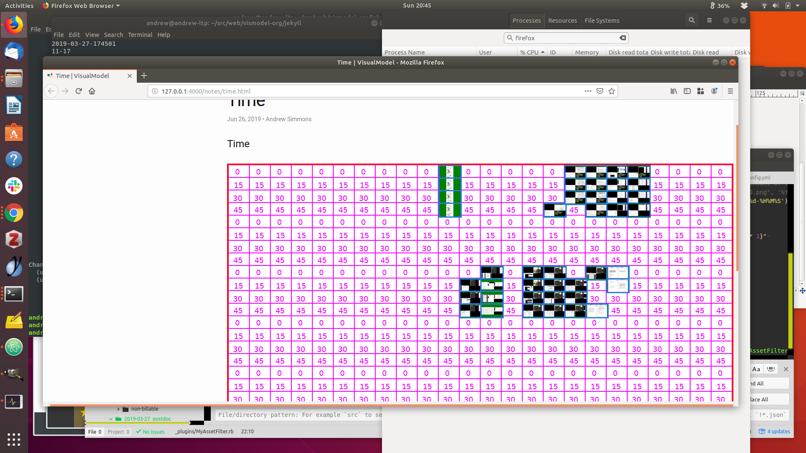Click the 4 updates link
Viewport: 806px width, 453px height.
click(778, 431)
